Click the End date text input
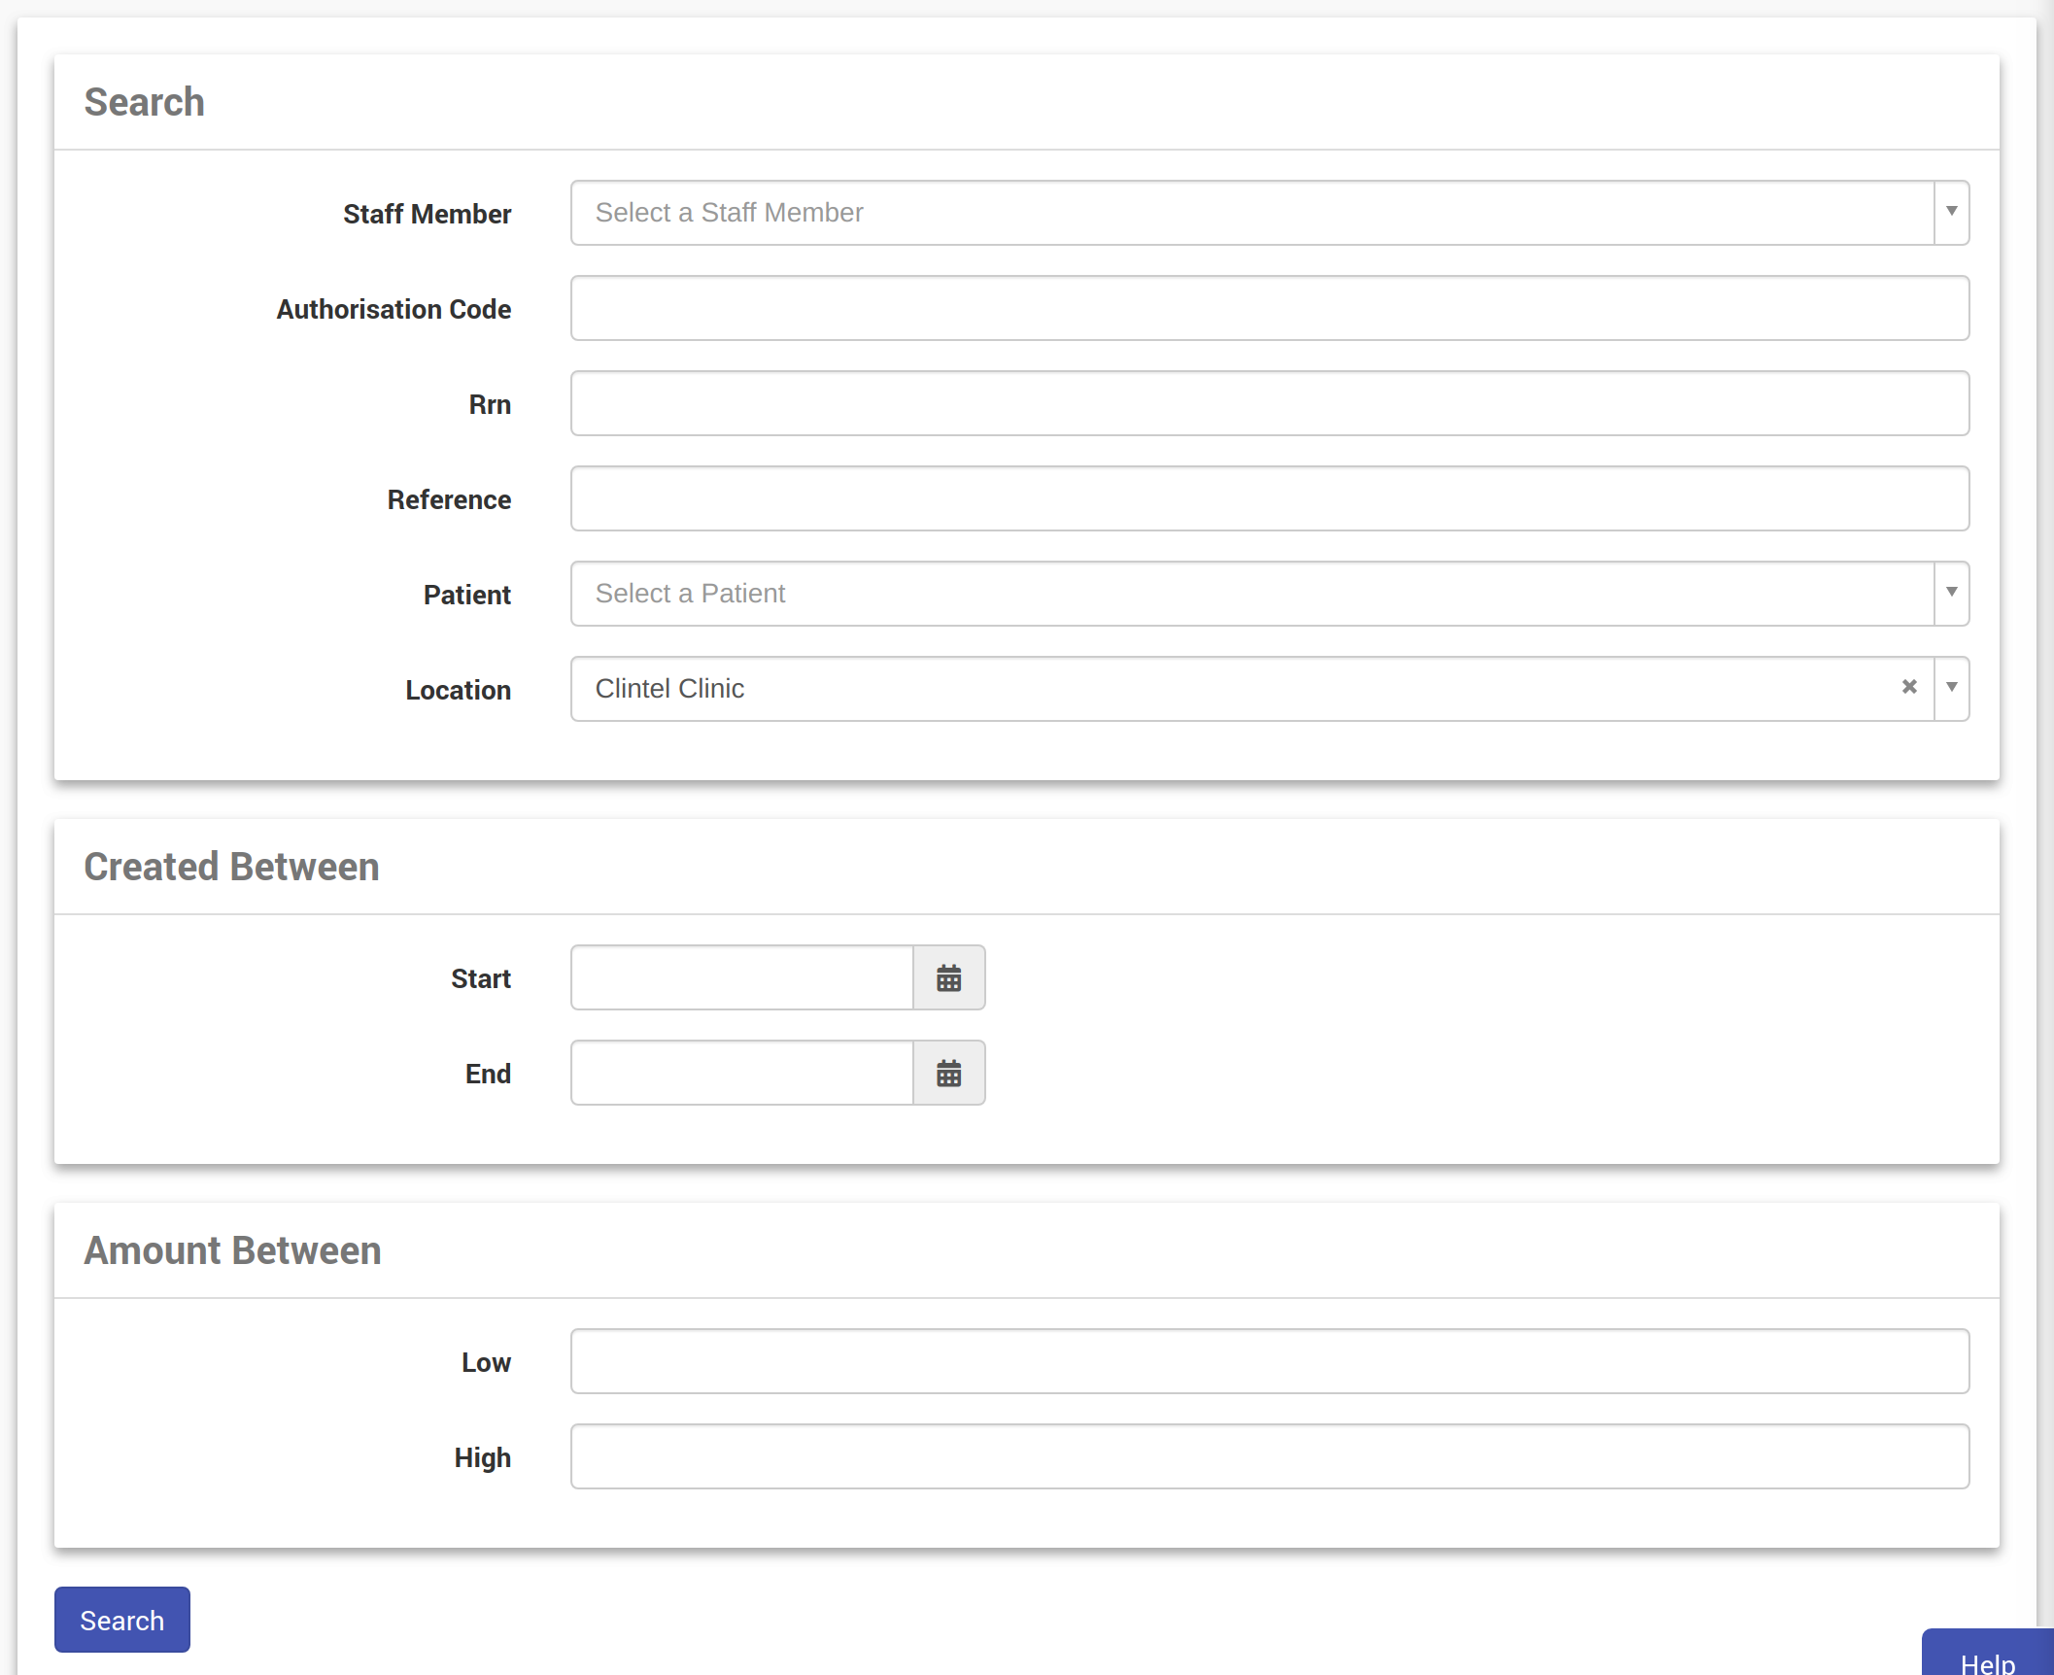 coord(741,1073)
